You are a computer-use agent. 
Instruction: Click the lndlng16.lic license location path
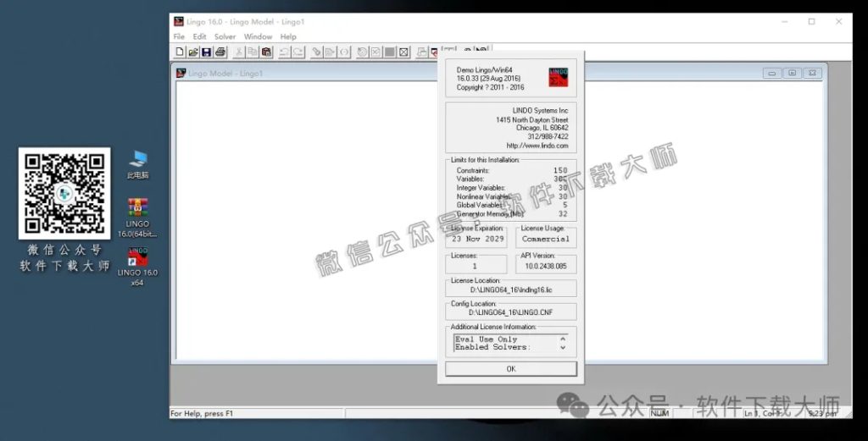[511, 289]
